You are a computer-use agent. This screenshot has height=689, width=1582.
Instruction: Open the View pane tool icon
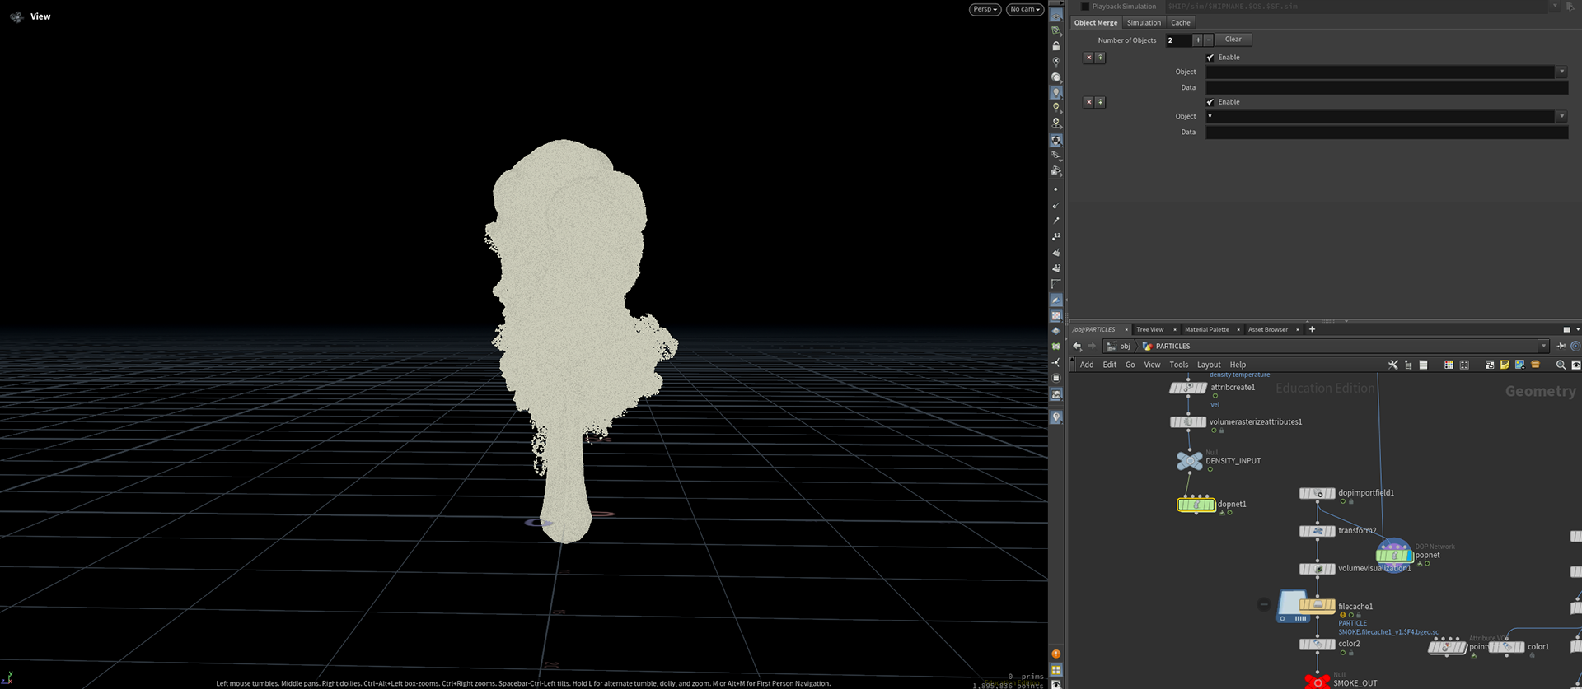(x=16, y=16)
